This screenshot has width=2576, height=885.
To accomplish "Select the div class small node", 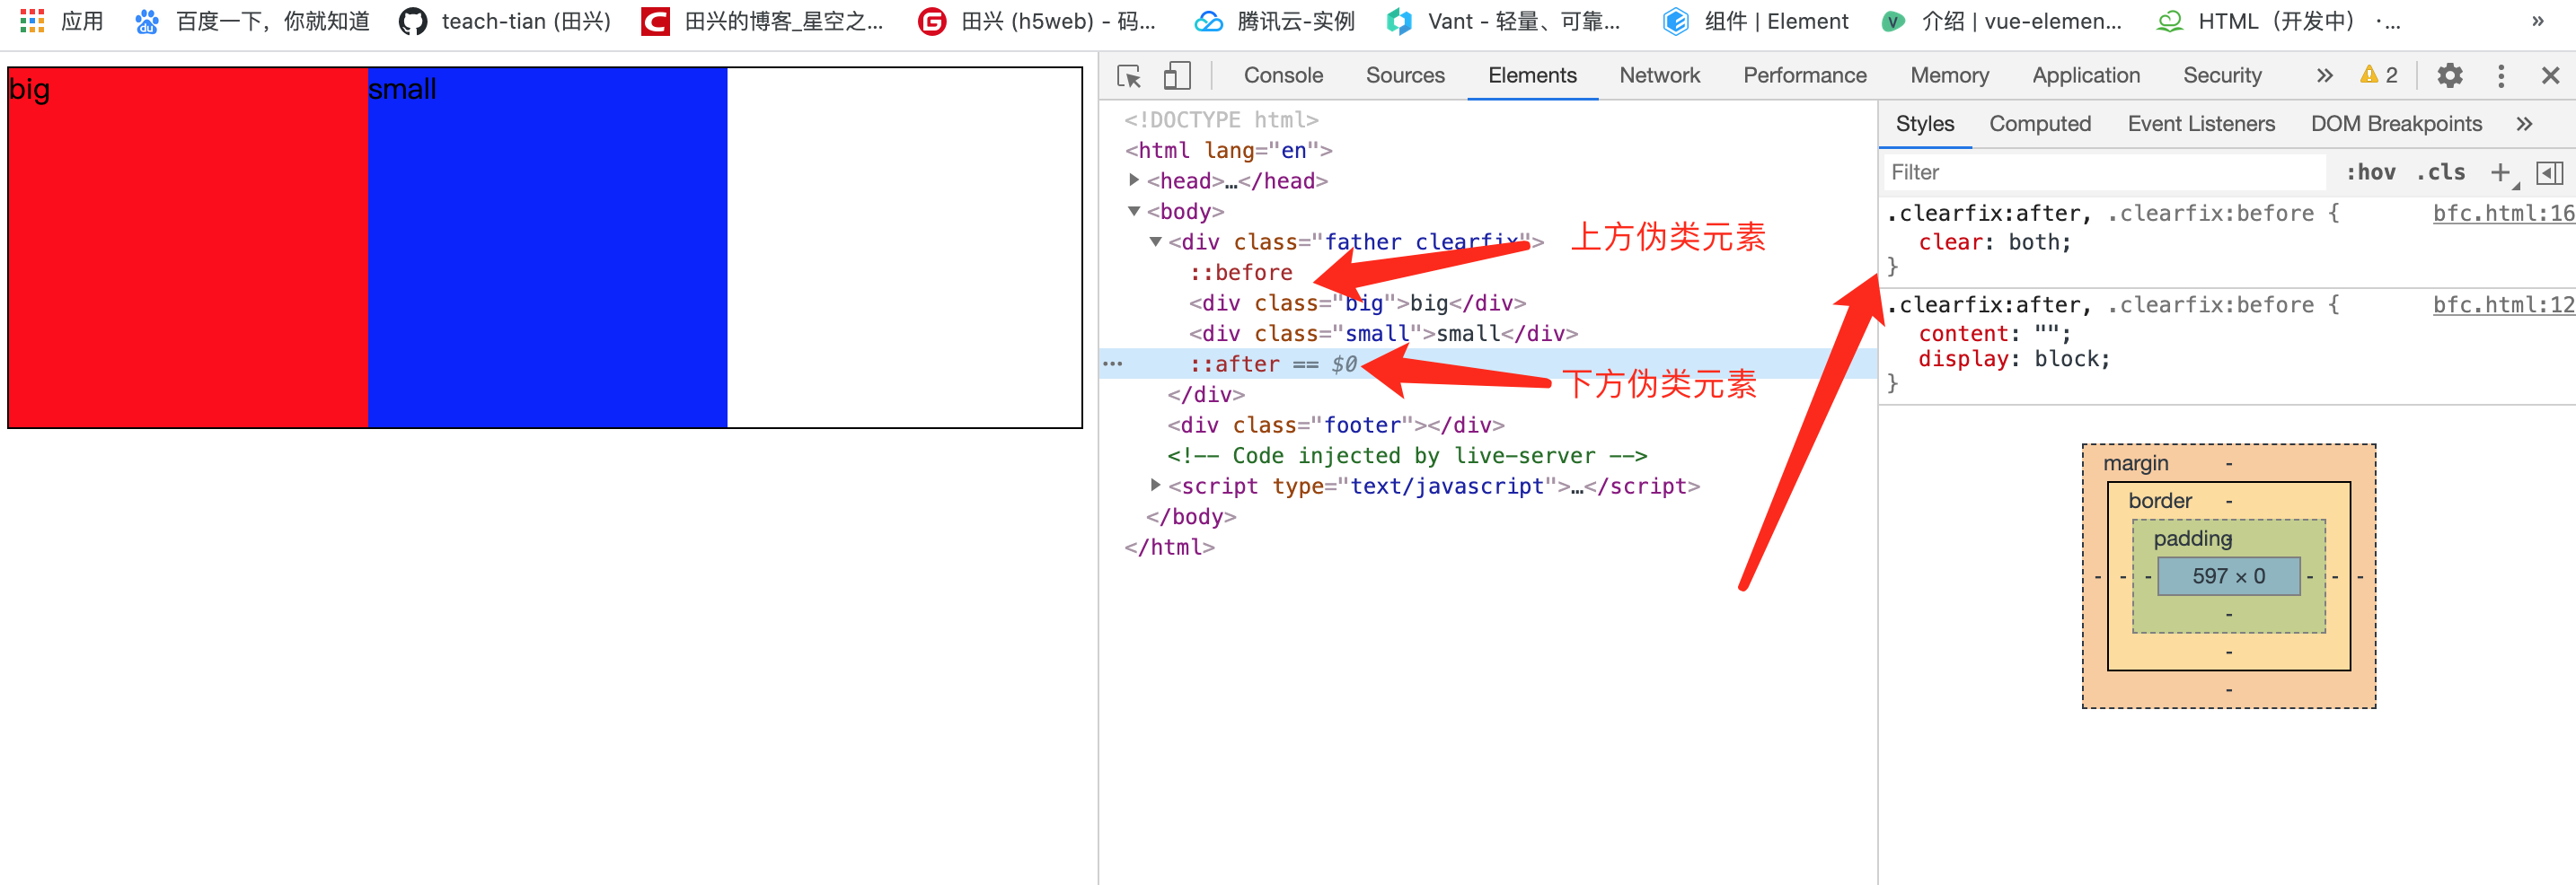I will click(x=1383, y=334).
